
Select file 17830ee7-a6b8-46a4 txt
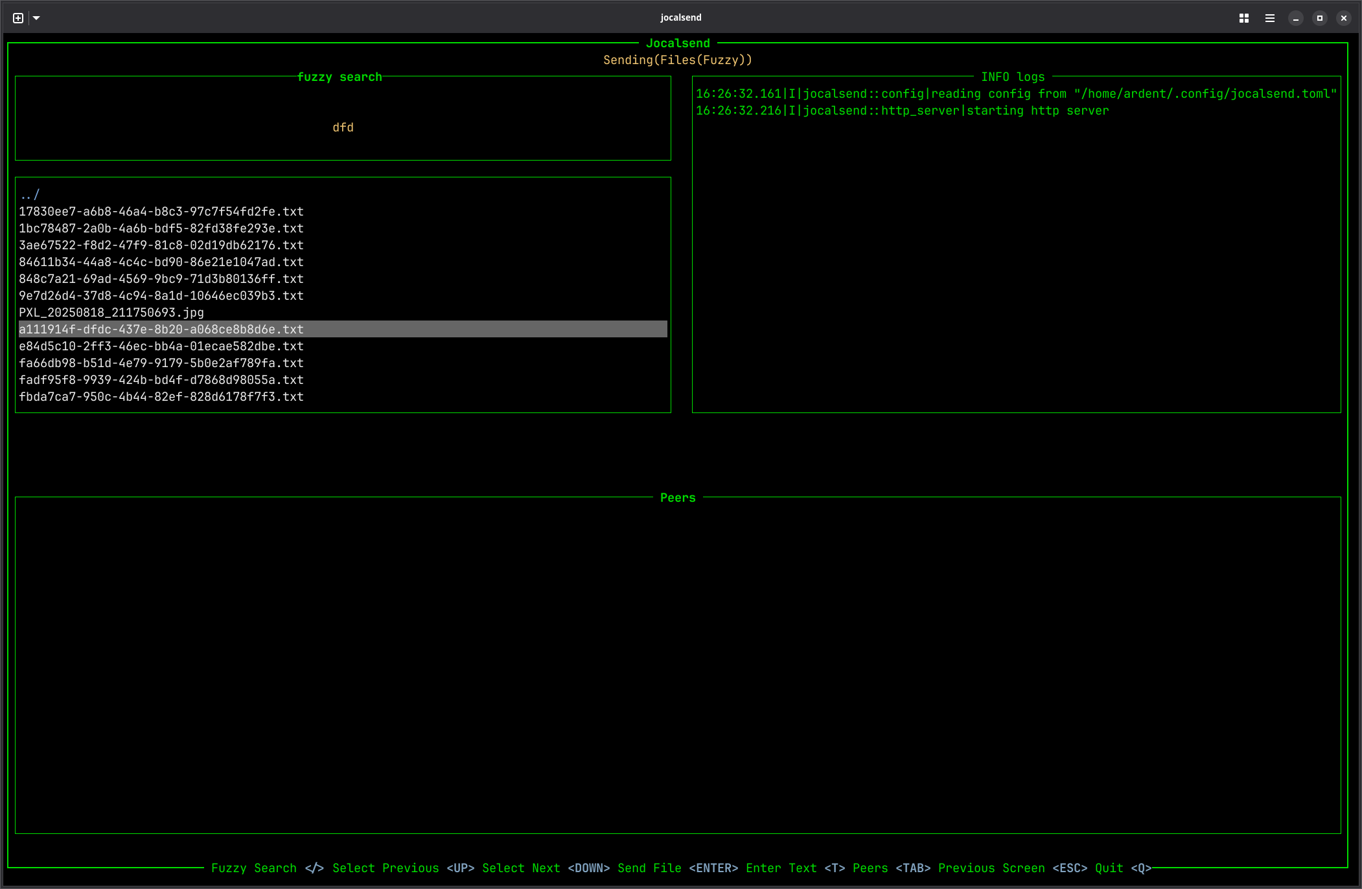coord(161,212)
